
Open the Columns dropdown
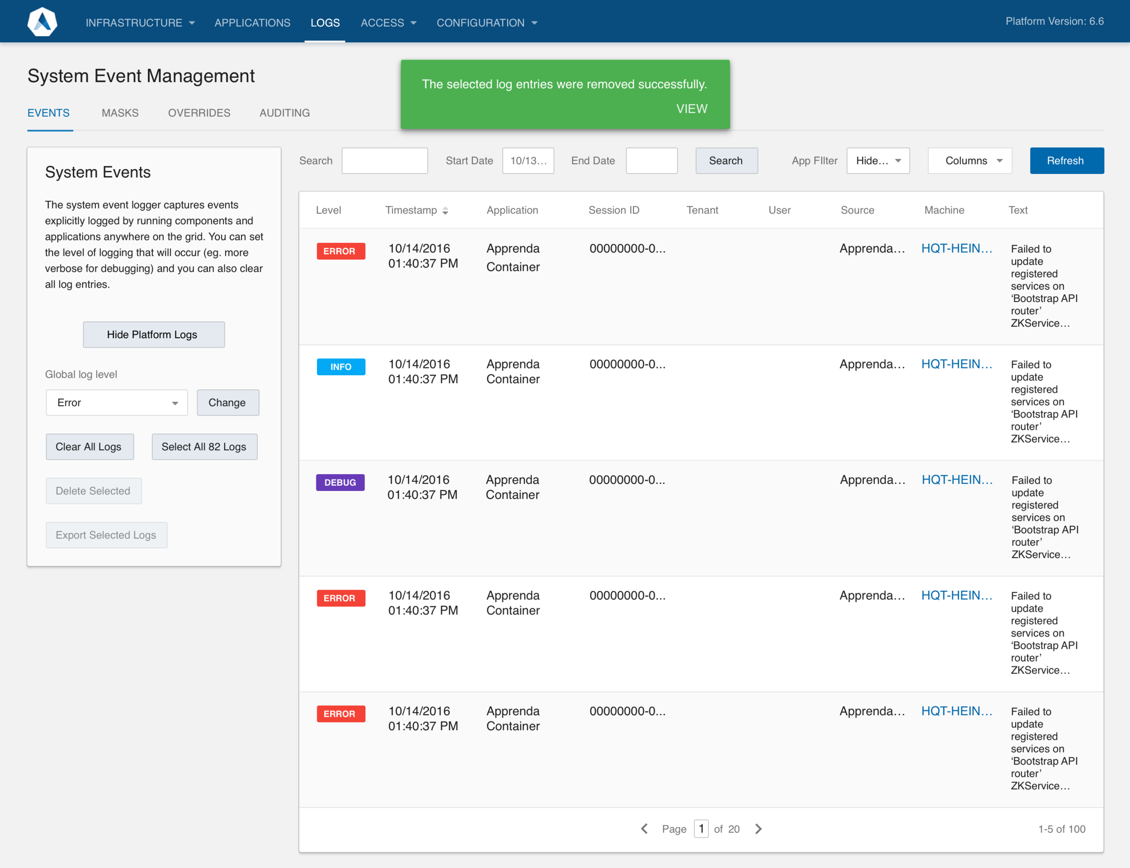click(x=970, y=160)
